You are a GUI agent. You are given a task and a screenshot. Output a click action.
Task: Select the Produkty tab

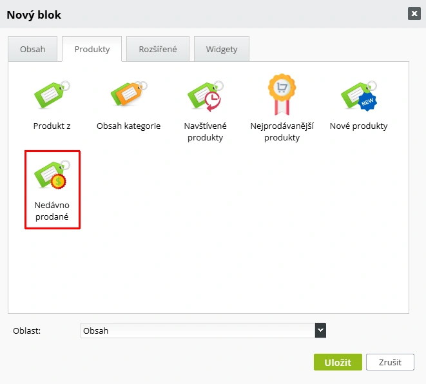pyautogui.click(x=92, y=49)
